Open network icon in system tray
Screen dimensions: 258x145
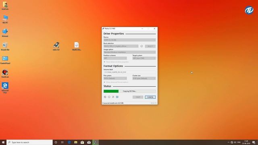(232, 142)
